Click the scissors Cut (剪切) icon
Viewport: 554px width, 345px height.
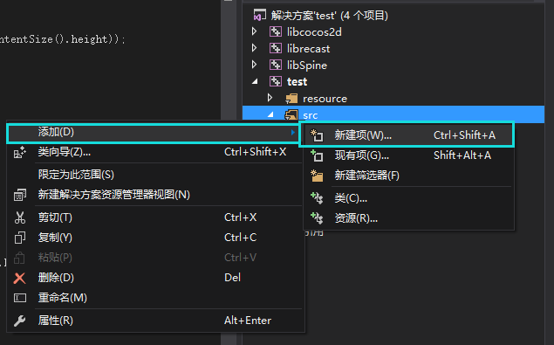point(20,217)
